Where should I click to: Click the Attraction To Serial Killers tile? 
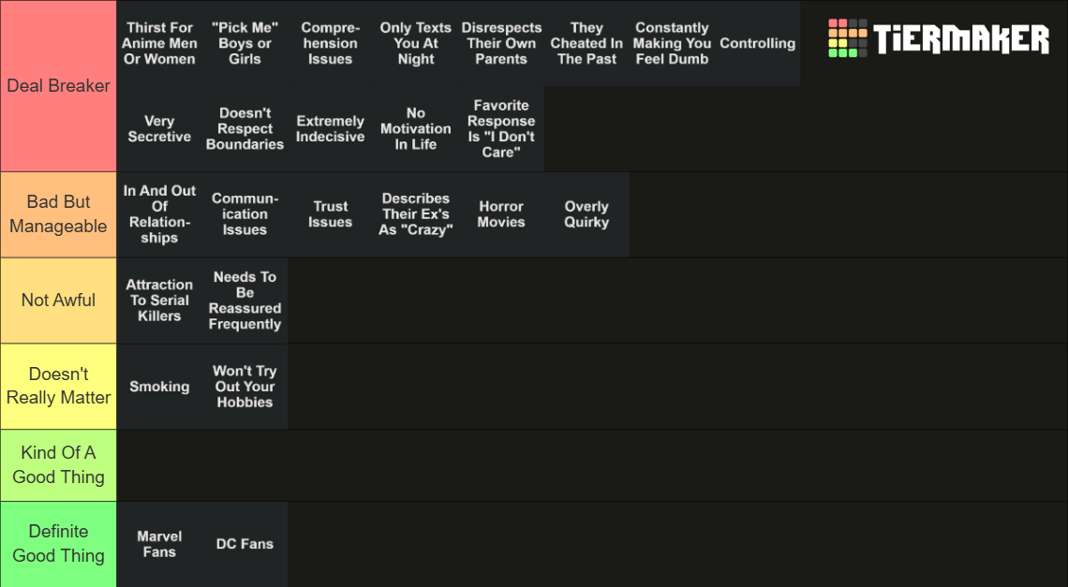[159, 301]
